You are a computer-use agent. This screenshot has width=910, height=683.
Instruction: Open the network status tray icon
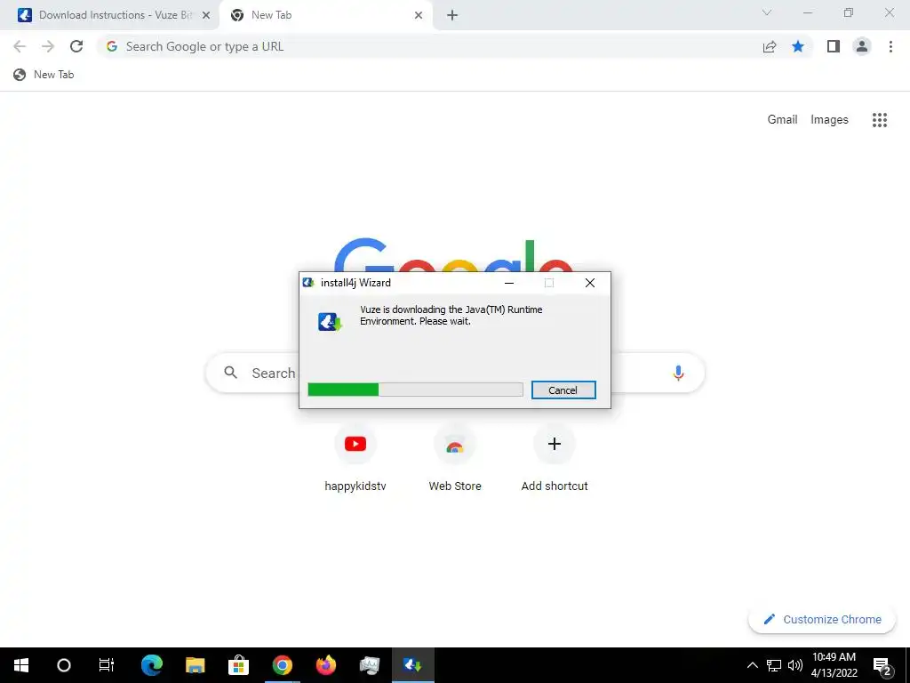point(774,665)
